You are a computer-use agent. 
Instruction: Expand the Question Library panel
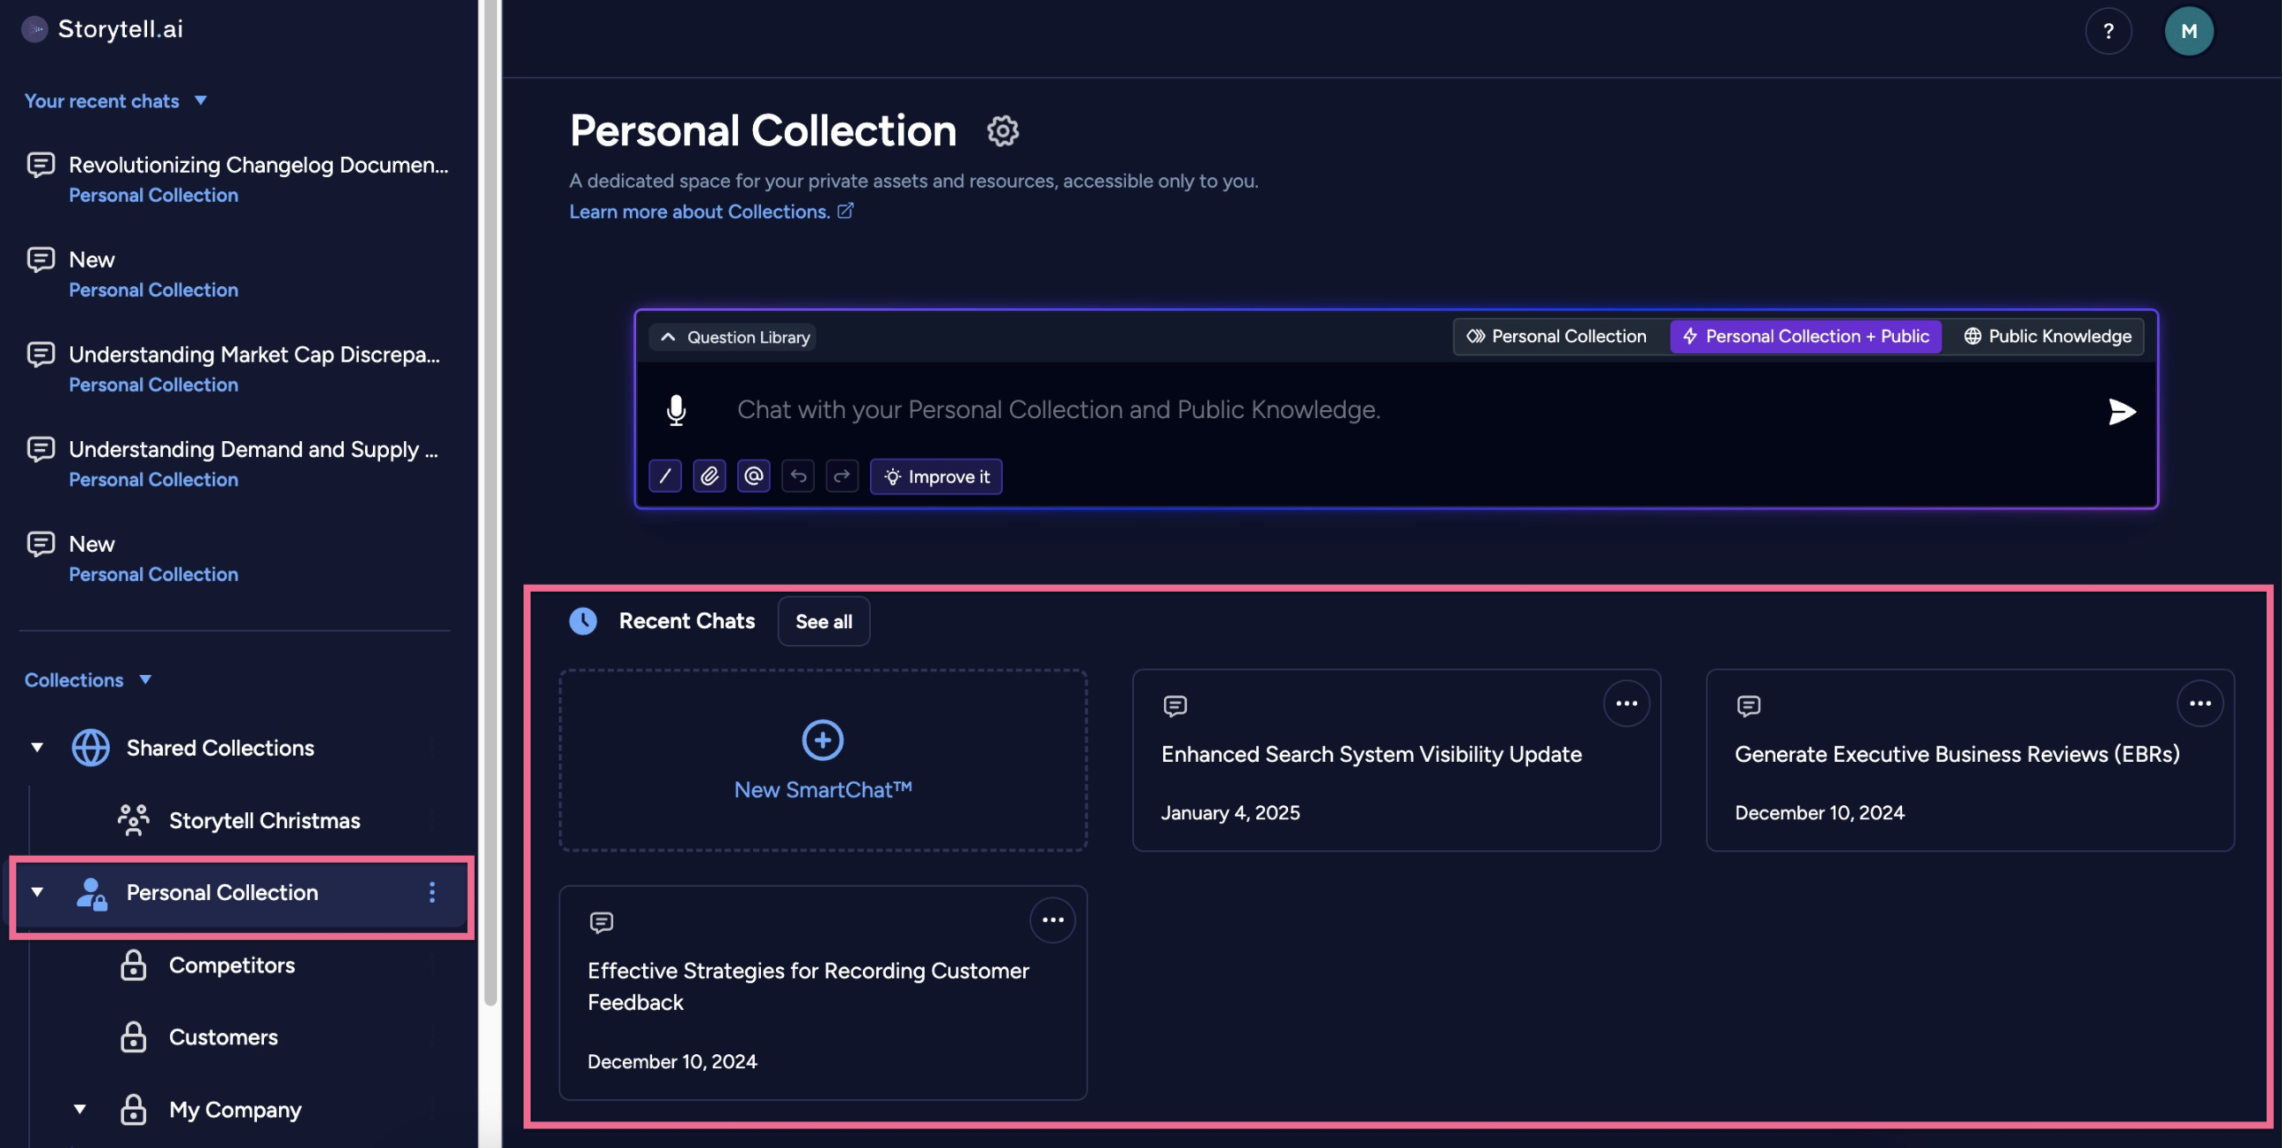(x=734, y=337)
